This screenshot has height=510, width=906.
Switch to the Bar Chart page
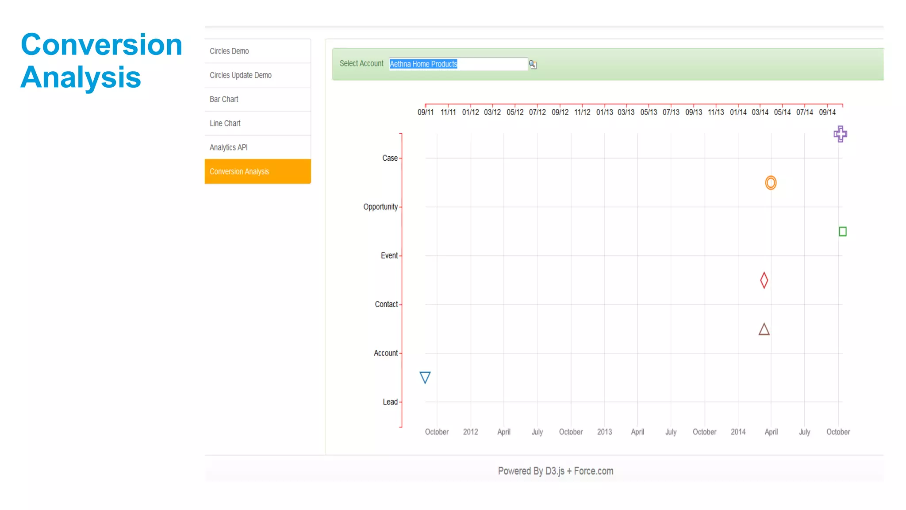point(257,99)
